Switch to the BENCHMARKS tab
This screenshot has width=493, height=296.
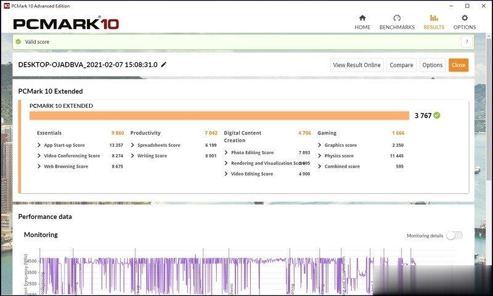click(397, 22)
